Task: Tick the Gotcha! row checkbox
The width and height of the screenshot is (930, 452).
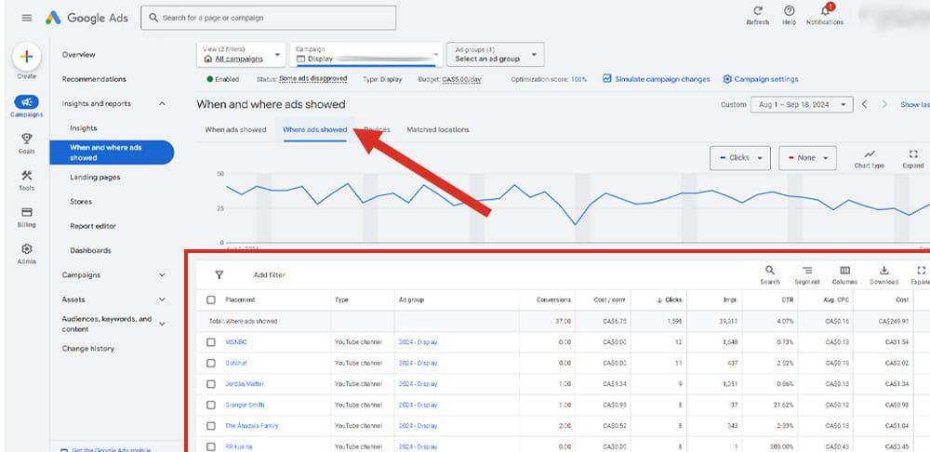Action: (x=211, y=363)
